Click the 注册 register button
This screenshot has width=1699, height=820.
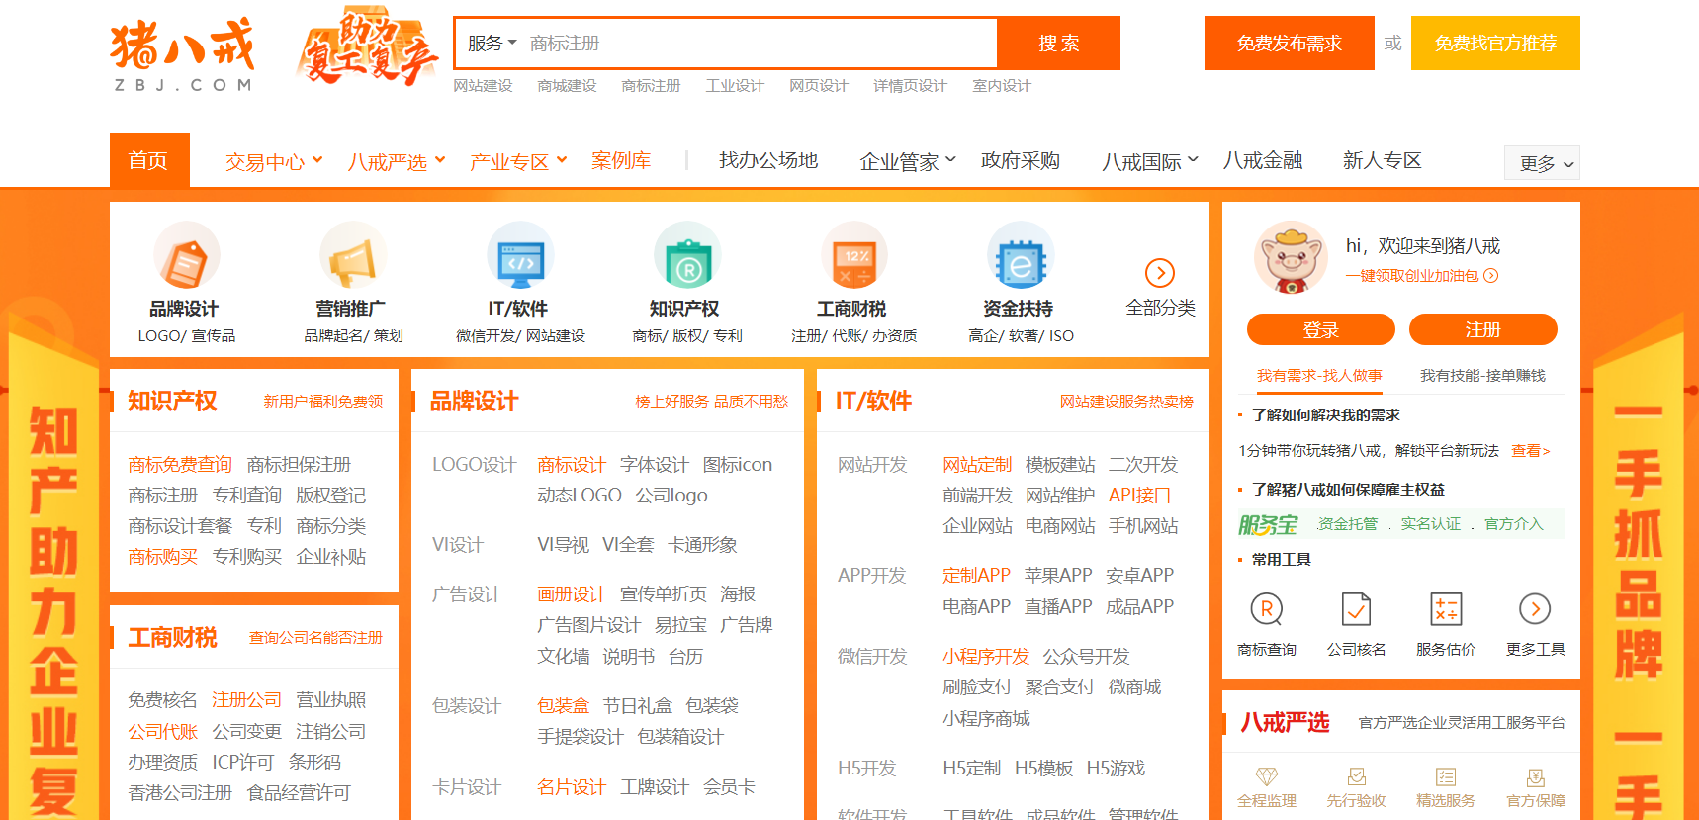1483,329
